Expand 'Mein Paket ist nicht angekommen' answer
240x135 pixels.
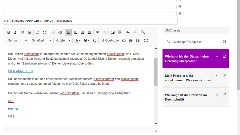pos(217,76)
